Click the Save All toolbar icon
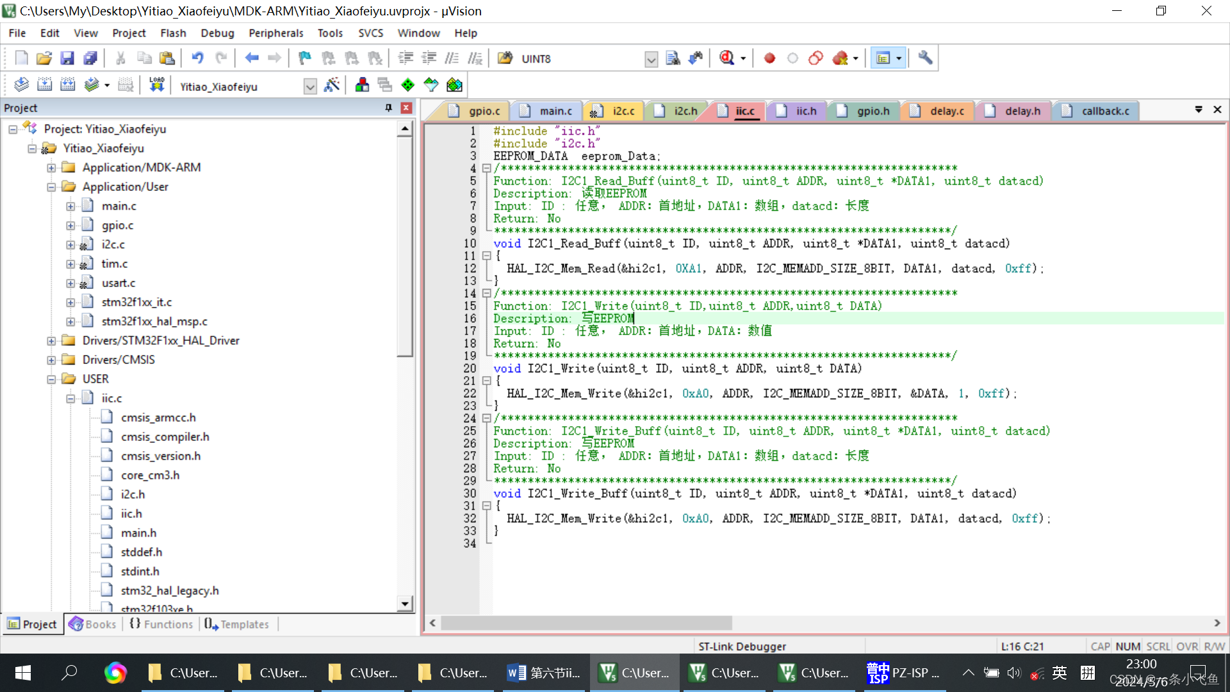 tap(90, 58)
